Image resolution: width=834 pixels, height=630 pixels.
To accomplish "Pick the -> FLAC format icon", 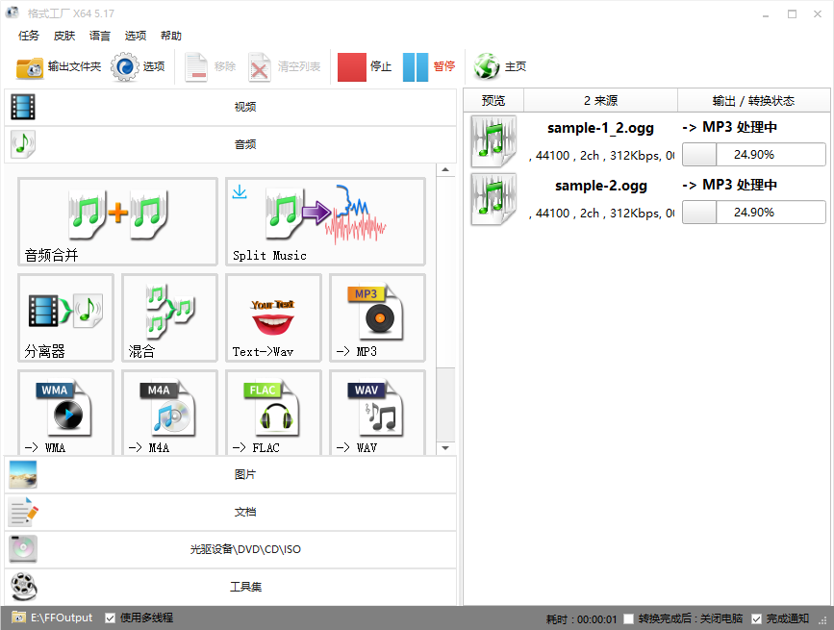I will point(273,412).
